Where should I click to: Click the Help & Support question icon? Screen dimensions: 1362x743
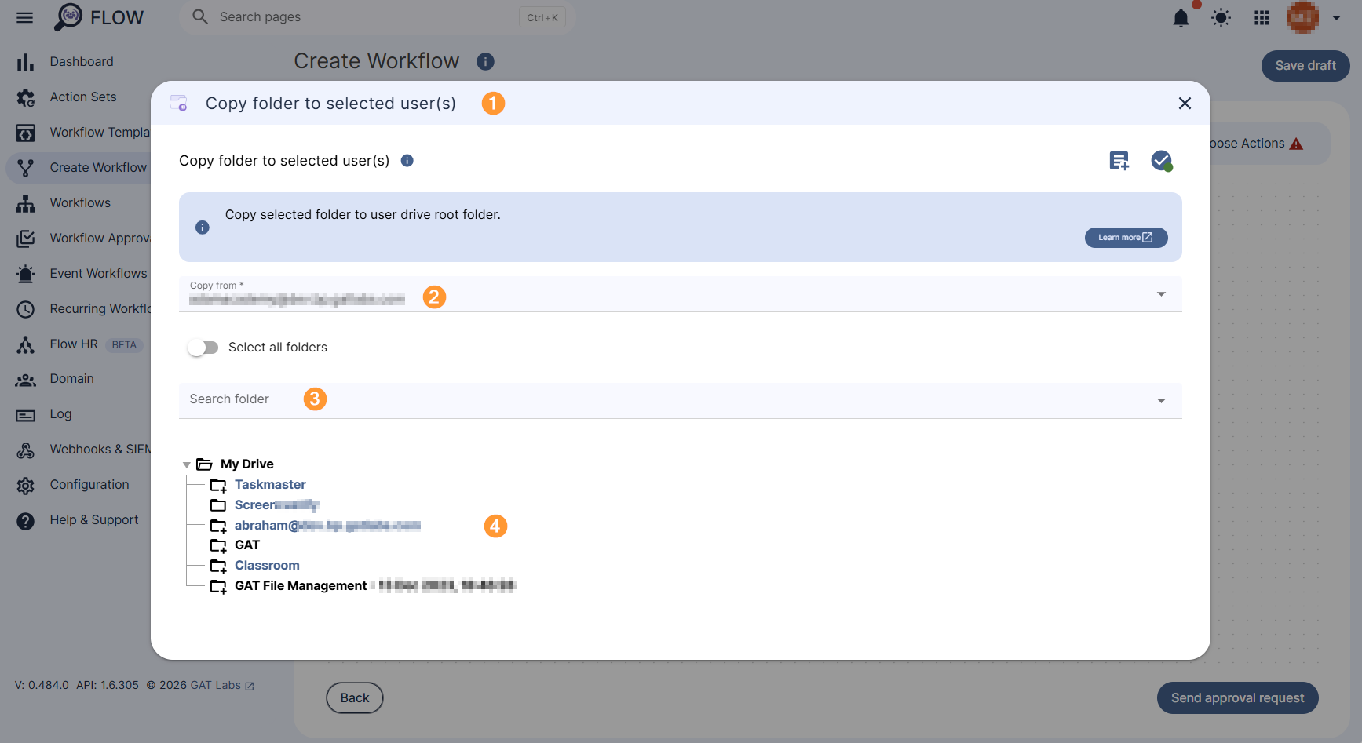tap(26, 521)
